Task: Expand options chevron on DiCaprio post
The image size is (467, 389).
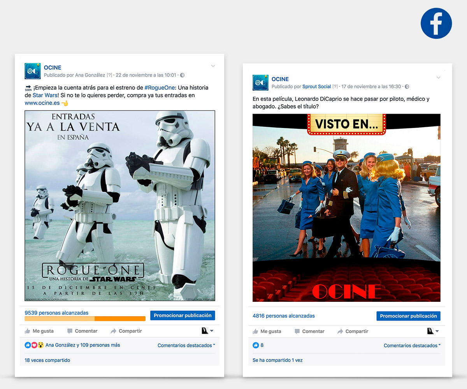Action: (438, 78)
